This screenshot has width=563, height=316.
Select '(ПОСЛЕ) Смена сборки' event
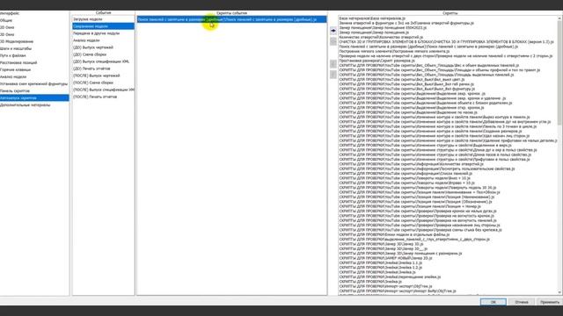point(93,83)
